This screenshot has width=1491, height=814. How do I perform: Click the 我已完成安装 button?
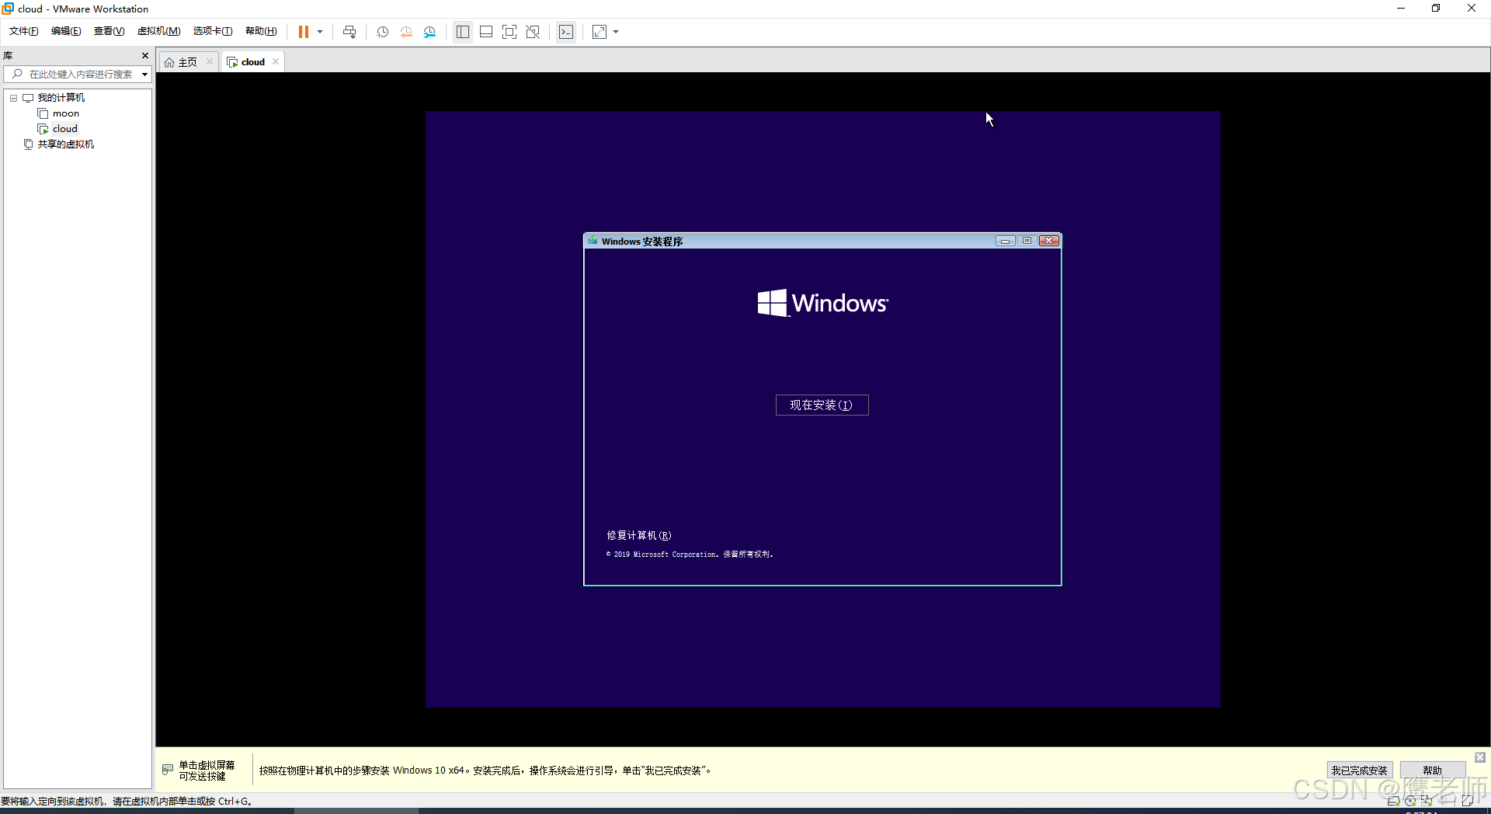coord(1359,771)
